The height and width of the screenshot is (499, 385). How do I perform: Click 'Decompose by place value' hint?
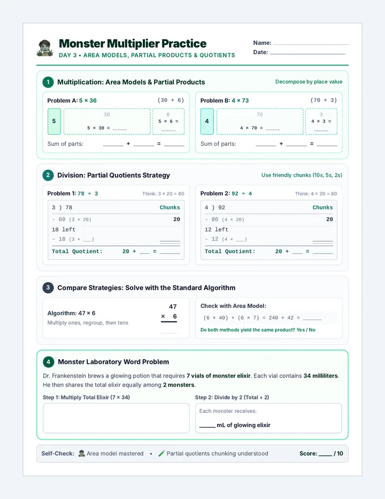309,82
